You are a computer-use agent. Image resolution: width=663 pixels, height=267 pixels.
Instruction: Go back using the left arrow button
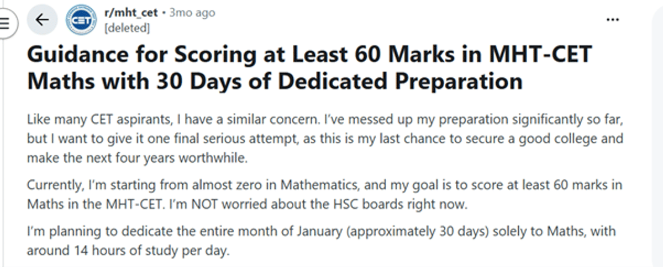pyautogui.click(x=42, y=20)
